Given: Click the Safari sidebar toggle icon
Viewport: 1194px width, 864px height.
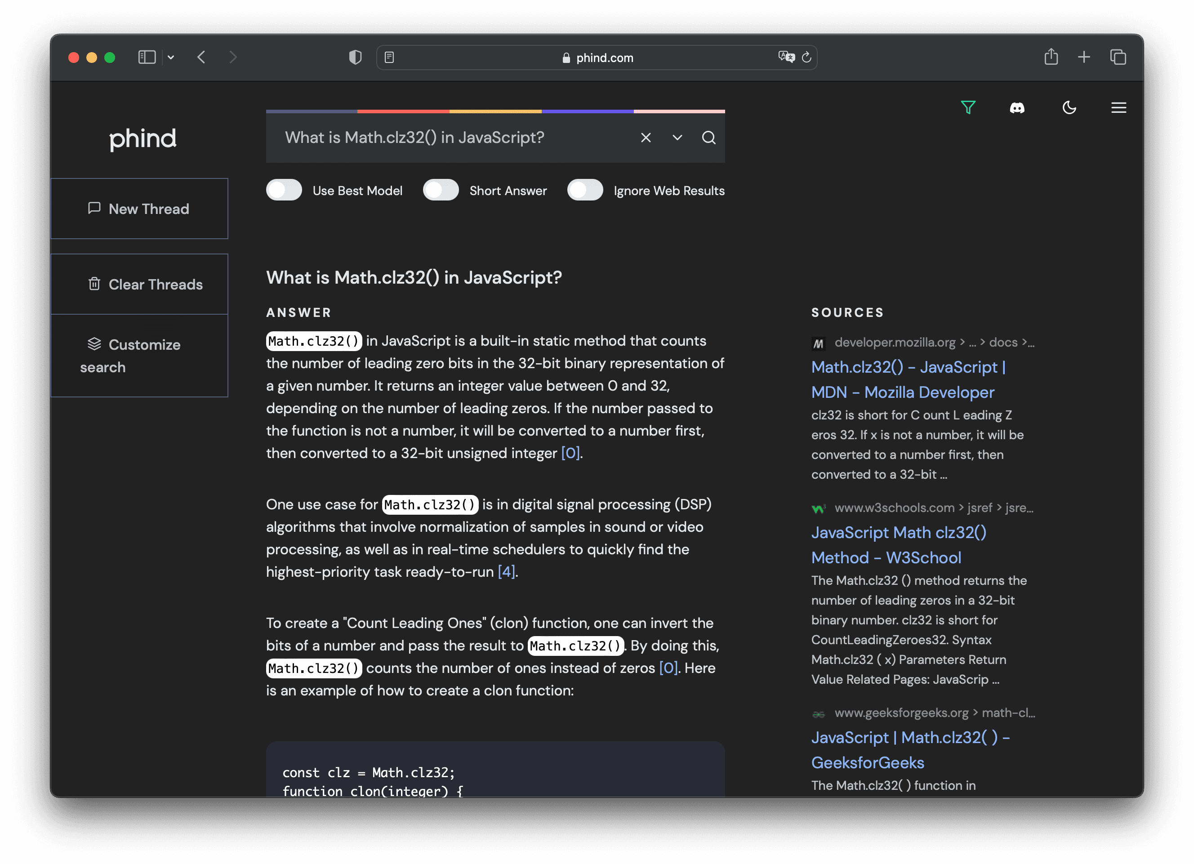Looking at the screenshot, I should (147, 57).
